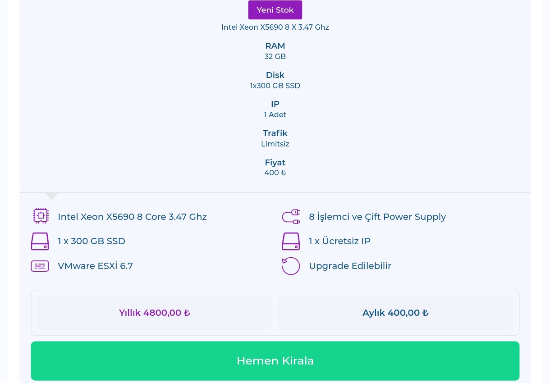Click the Yeni Stok badge
Image resolution: width=550 pixels, height=383 pixels.
275,10
